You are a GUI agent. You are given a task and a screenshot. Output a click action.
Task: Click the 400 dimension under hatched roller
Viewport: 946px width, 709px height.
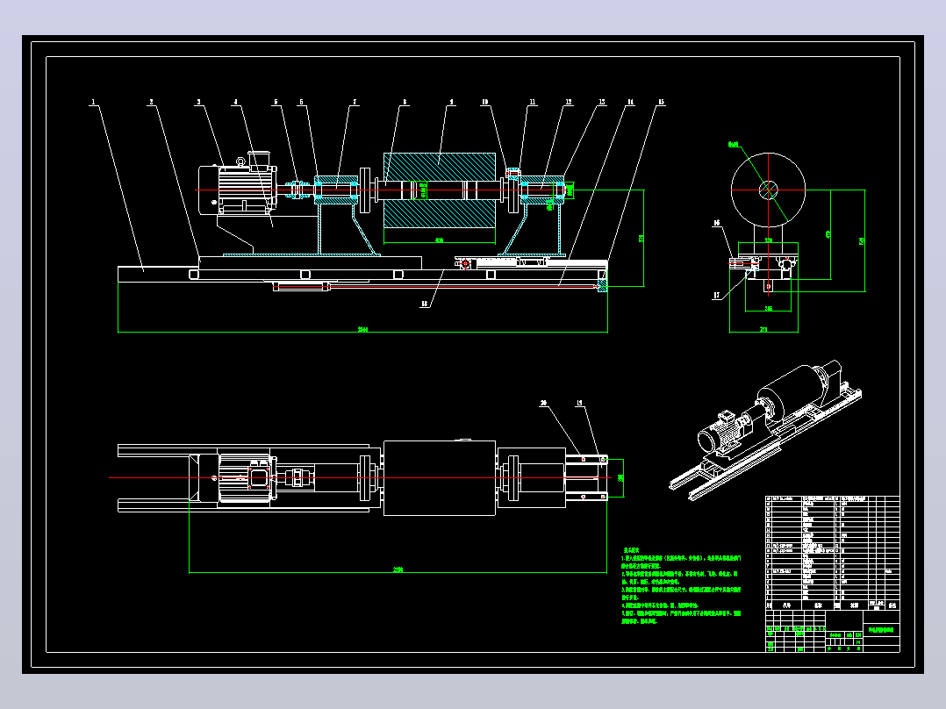click(439, 240)
